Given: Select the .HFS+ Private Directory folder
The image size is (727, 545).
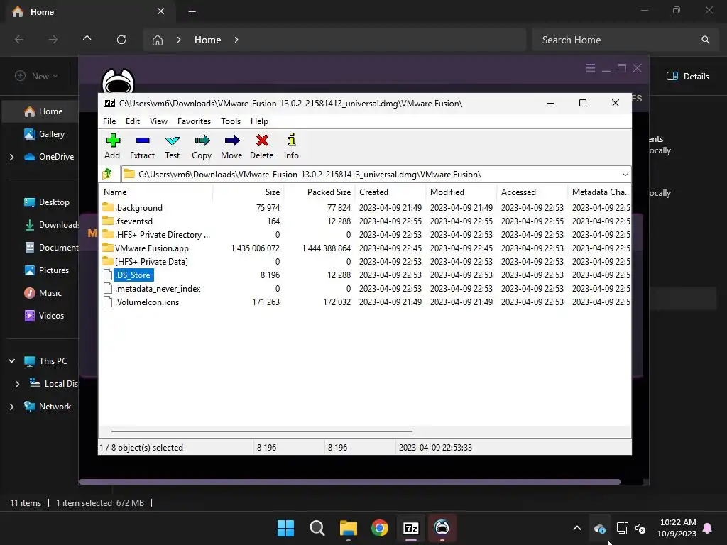Looking at the screenshot, I should click(163, 234).
